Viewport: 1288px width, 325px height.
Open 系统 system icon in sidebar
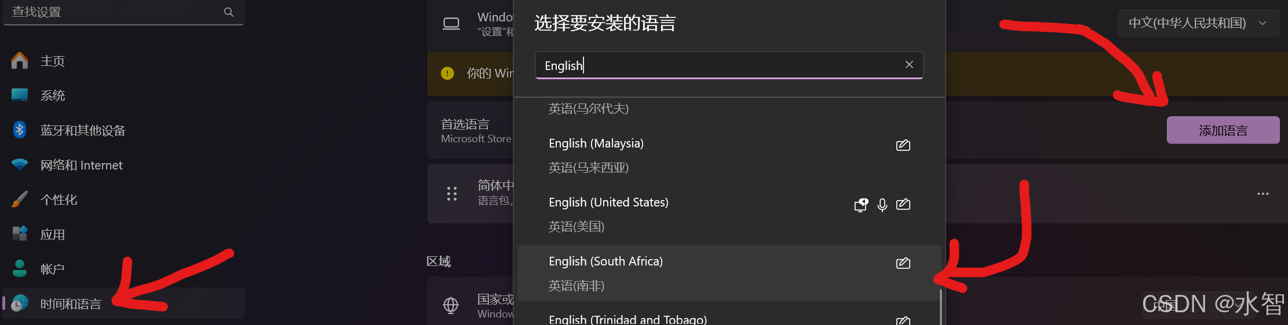tap(20, 95)
